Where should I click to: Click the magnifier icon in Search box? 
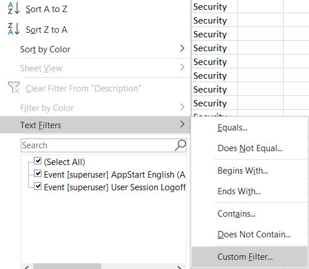coord(180,145)
